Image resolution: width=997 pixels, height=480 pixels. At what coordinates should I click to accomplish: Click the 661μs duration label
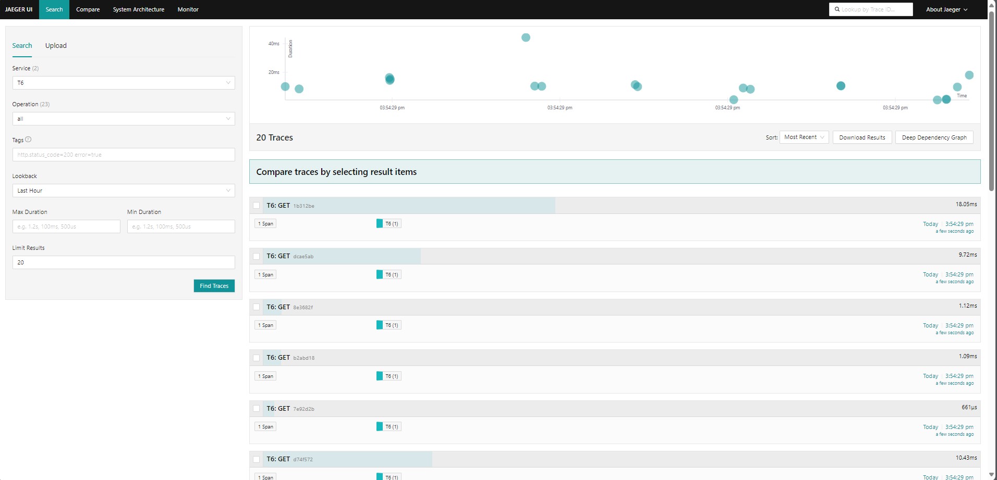tap(969, 407)
